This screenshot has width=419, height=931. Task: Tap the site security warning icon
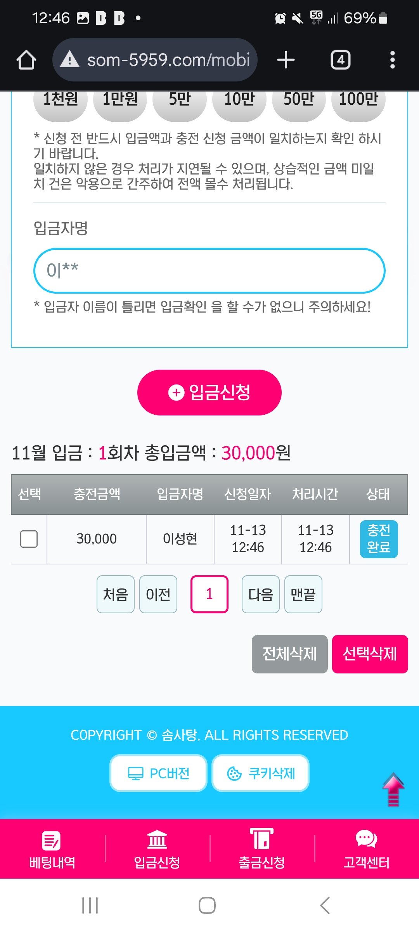70,60
